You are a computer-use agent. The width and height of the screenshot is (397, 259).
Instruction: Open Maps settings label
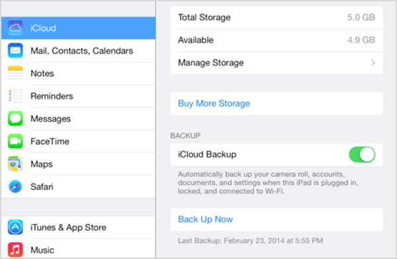click(42, 164)
